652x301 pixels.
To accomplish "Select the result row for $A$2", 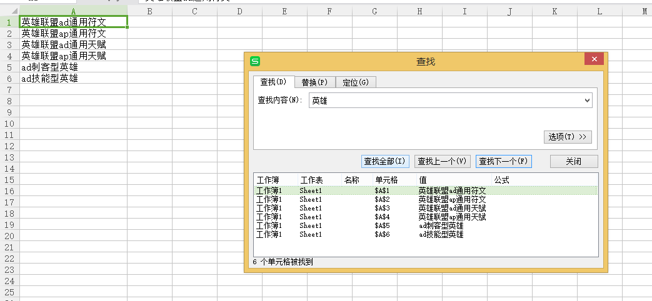I will (x=426, y=199).
